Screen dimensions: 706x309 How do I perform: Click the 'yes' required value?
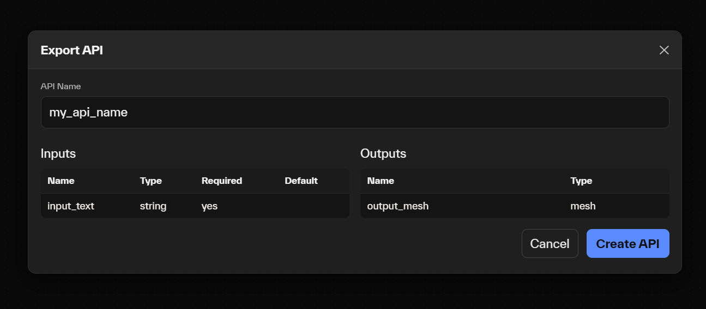[x=209, y=206]
